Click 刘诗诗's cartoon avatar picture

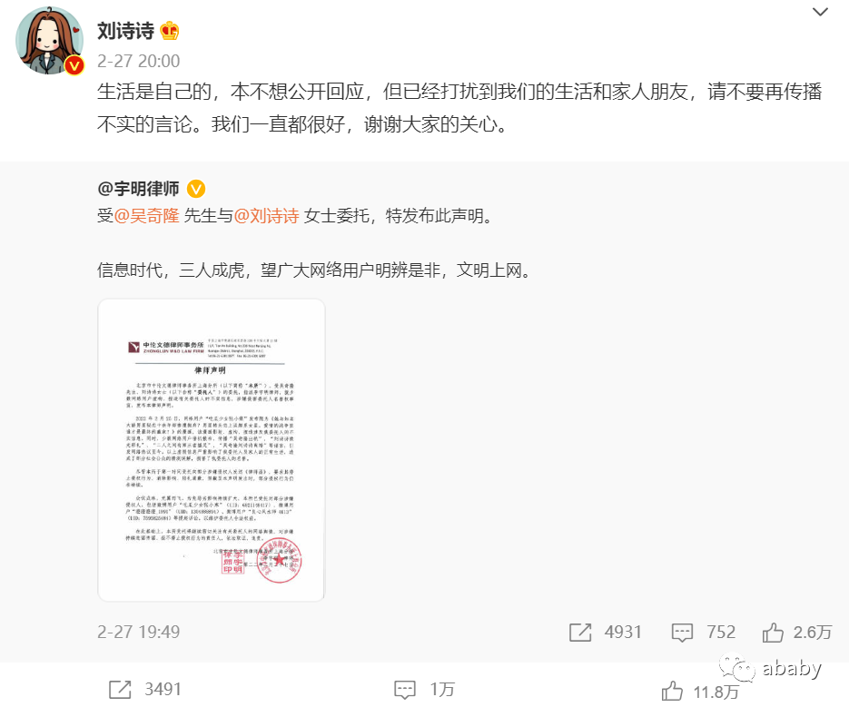click(49, 40)
